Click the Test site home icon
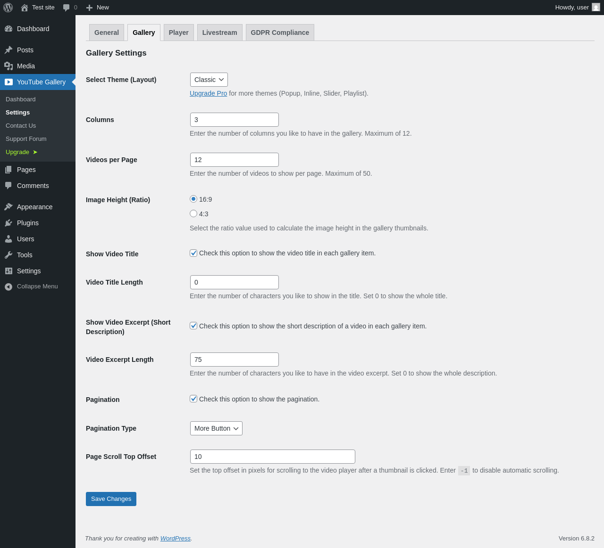 (25, 8)
